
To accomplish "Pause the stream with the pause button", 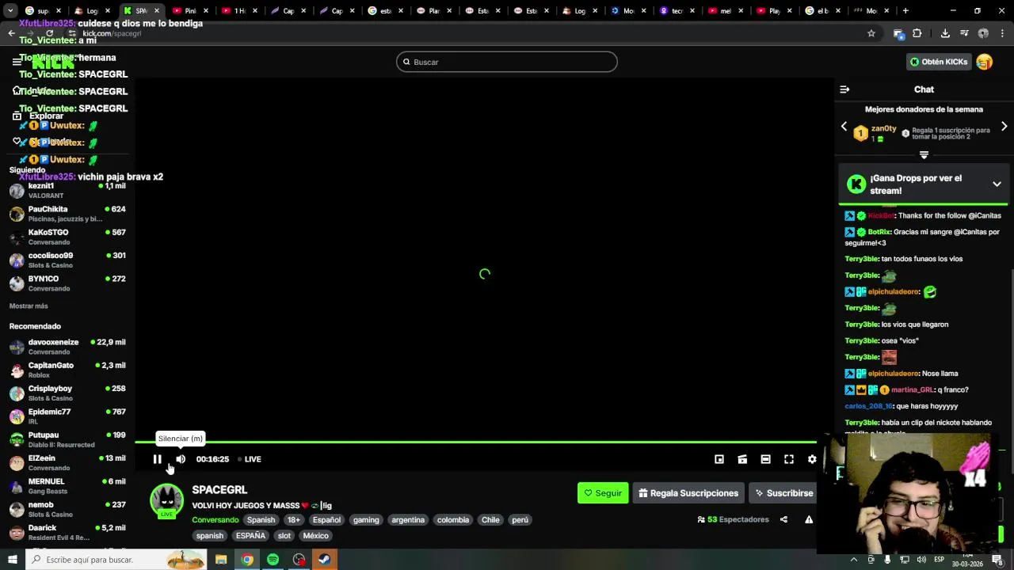I will coord(158,459).
